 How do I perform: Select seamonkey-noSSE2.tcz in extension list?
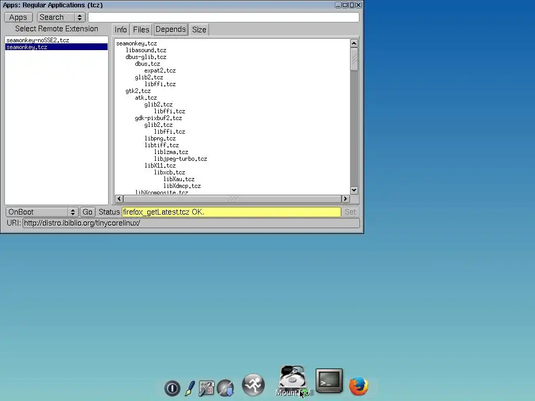click(56, 40)
